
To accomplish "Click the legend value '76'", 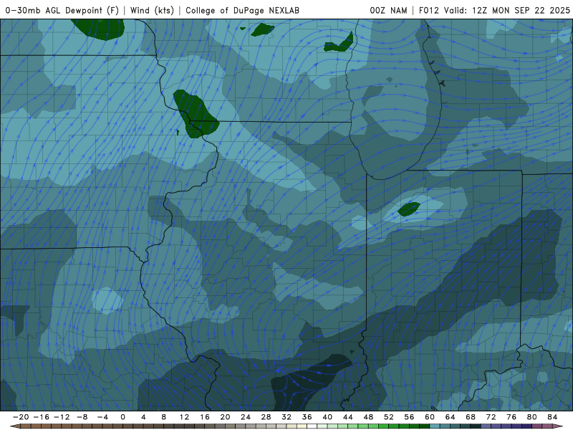I will 511,417.
